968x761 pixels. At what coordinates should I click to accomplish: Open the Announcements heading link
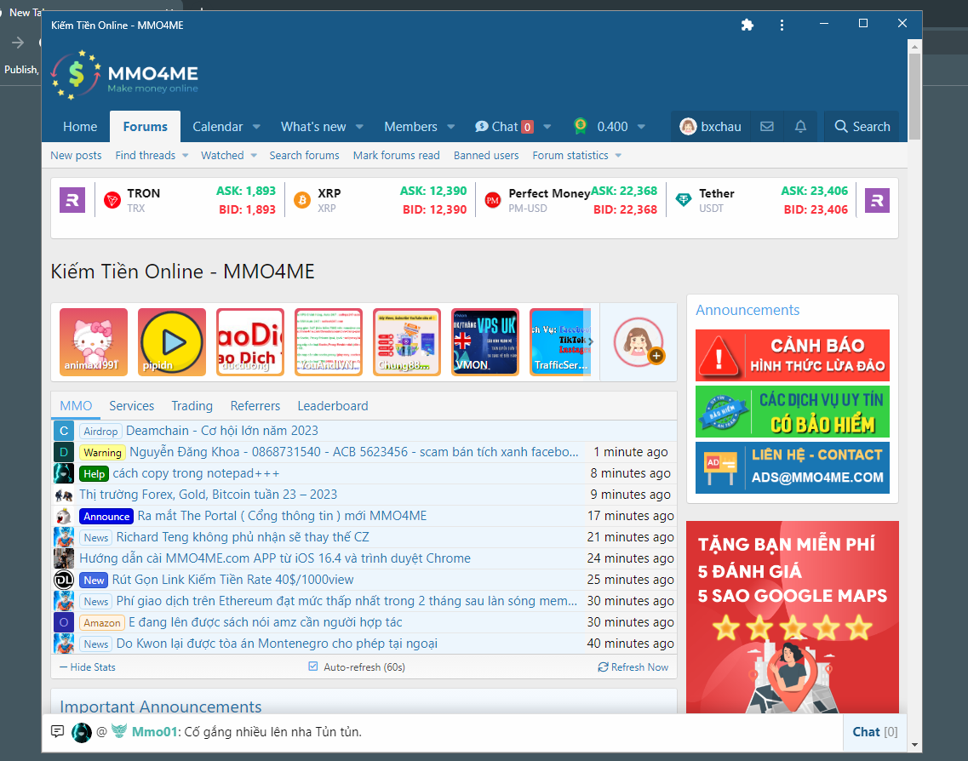[747, 310]
